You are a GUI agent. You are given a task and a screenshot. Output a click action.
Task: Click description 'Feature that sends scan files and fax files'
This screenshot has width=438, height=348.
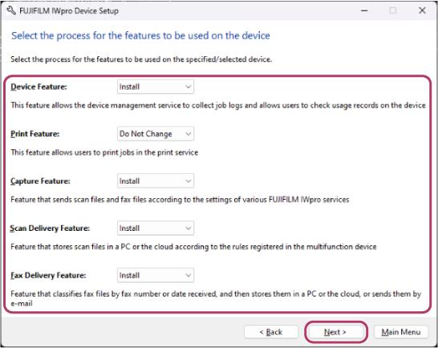pyautogui.click(x=180, y=200)
